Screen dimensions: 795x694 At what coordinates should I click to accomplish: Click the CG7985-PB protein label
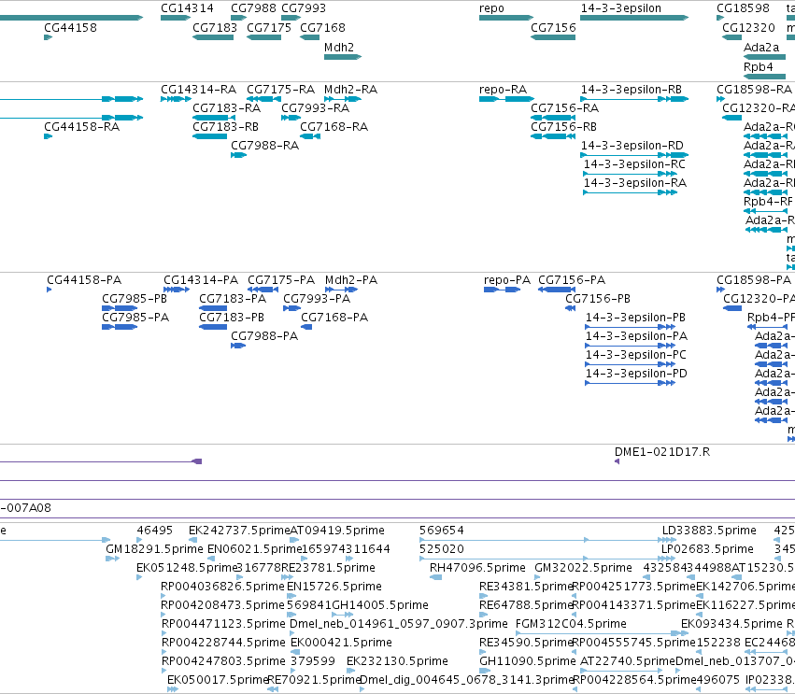click(135, 299)
